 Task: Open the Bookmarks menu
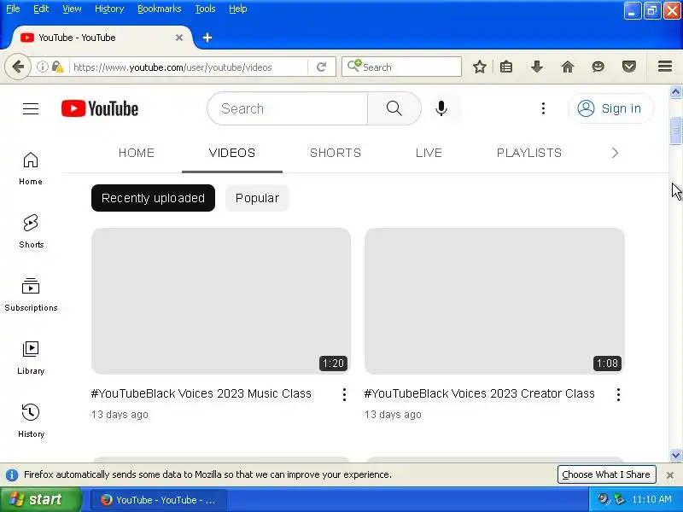coord(160,9)
